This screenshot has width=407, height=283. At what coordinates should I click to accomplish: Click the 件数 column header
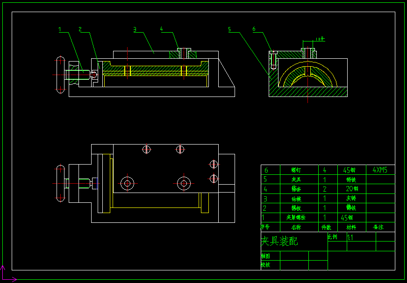coord(326,228)
